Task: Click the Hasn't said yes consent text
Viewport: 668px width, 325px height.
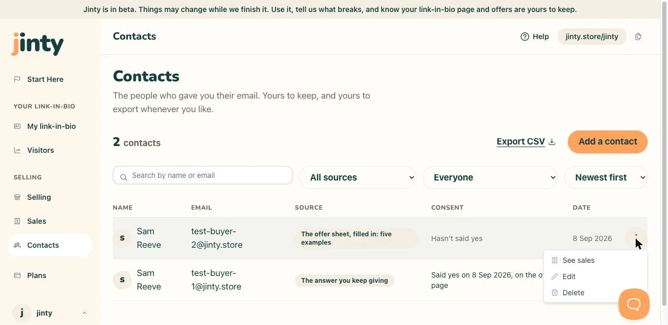Action: point(457,238)
